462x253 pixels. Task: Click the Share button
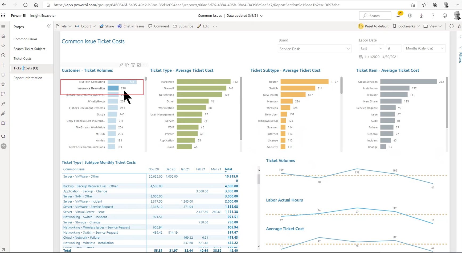pos(107,26)
